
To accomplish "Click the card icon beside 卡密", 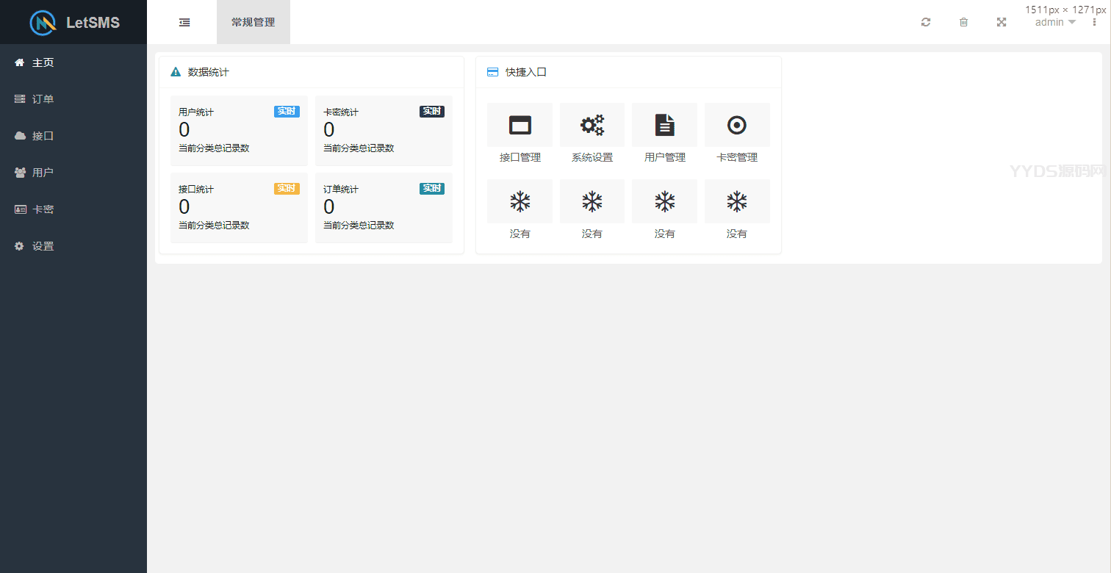I will tap(20, 209).
